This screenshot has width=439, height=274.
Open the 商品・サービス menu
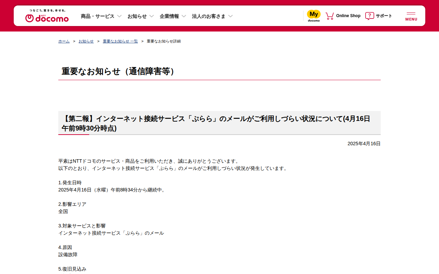coord(98,16)
